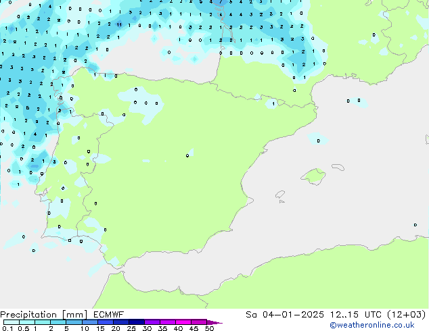Select the 45–50 mm legend swatch
The image size is (429, 331).
[x=199, y=322]
